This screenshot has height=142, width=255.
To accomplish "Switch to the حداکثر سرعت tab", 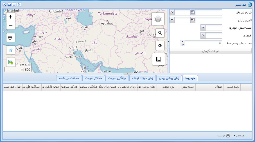I will (x=94, y=78).
